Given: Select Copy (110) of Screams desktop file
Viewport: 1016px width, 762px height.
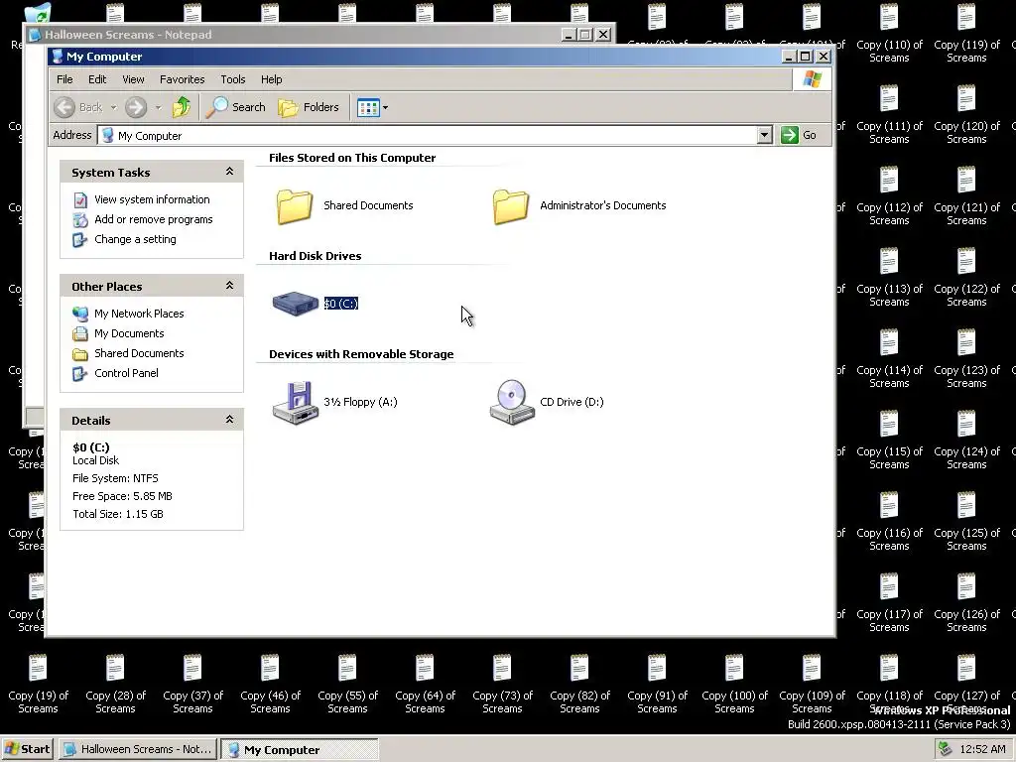Looking at the screenshot, I should click(x=889, y=34).
